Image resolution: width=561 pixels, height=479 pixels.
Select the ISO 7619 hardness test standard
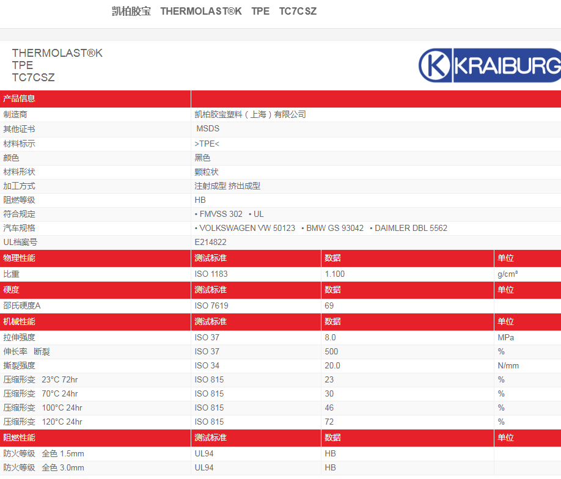[211, 305]
